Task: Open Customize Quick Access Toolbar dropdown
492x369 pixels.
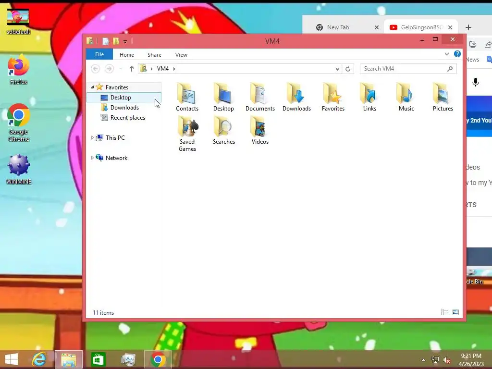Action: tap(125, 41)
